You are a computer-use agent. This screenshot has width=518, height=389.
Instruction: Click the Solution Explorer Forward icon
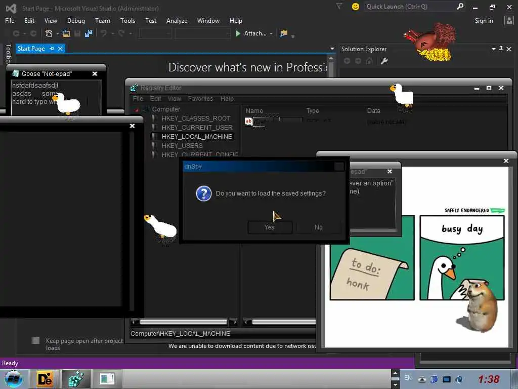pos(358,61)
